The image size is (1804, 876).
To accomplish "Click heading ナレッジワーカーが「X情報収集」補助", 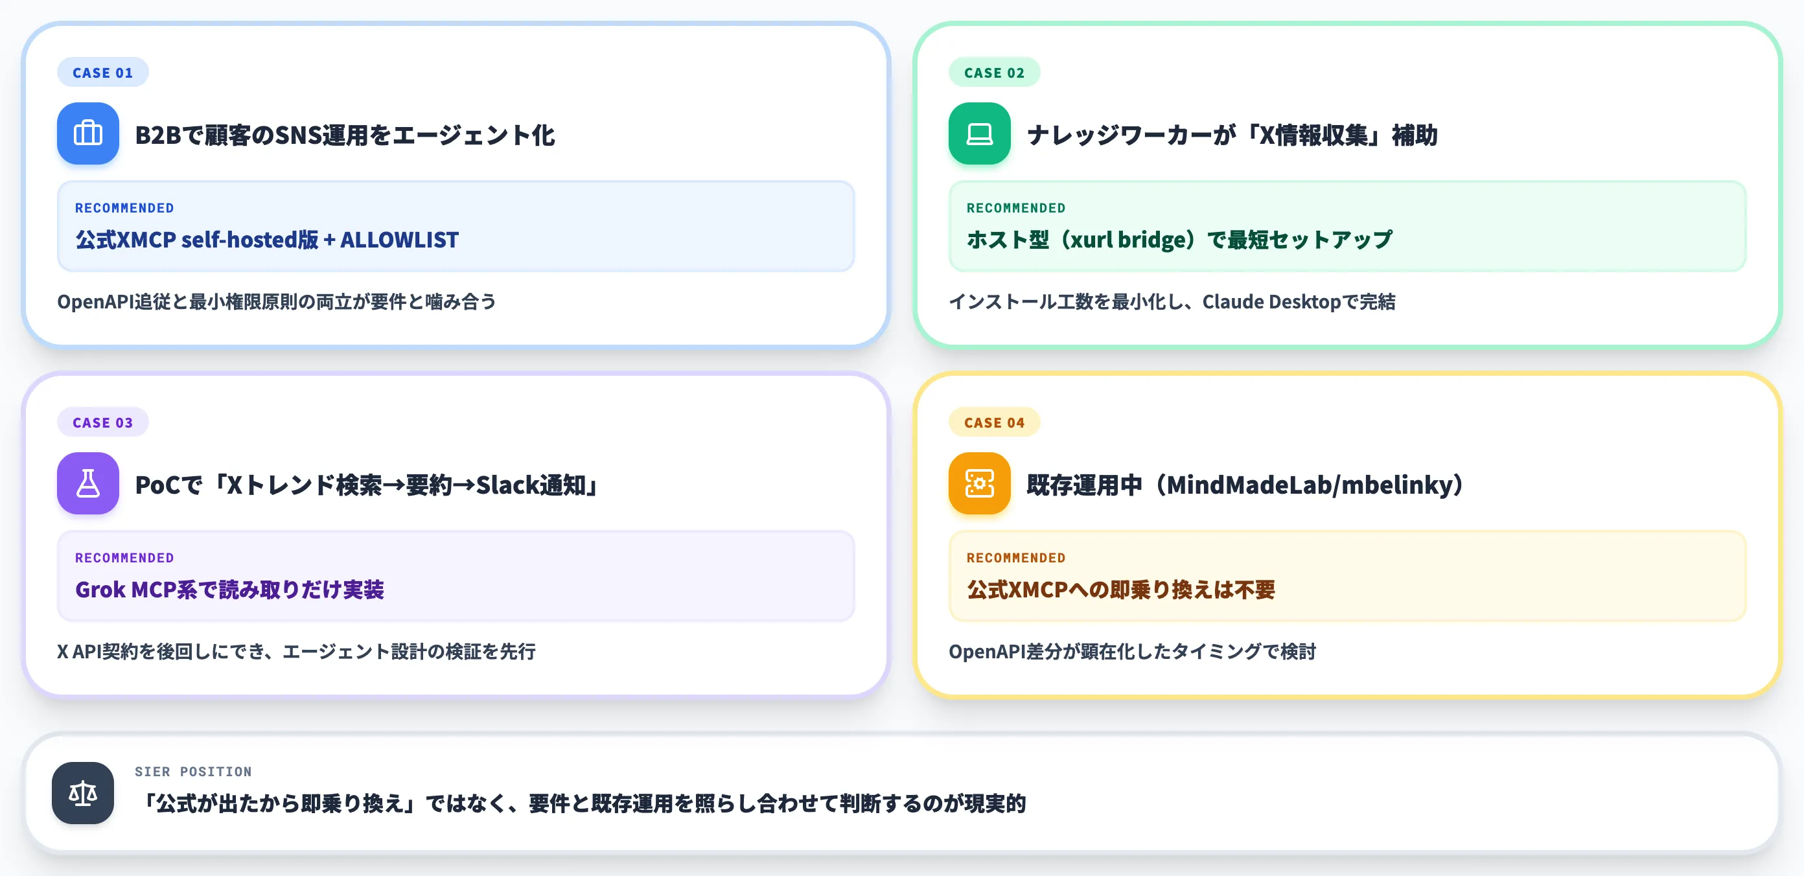I will [1232, 135].
